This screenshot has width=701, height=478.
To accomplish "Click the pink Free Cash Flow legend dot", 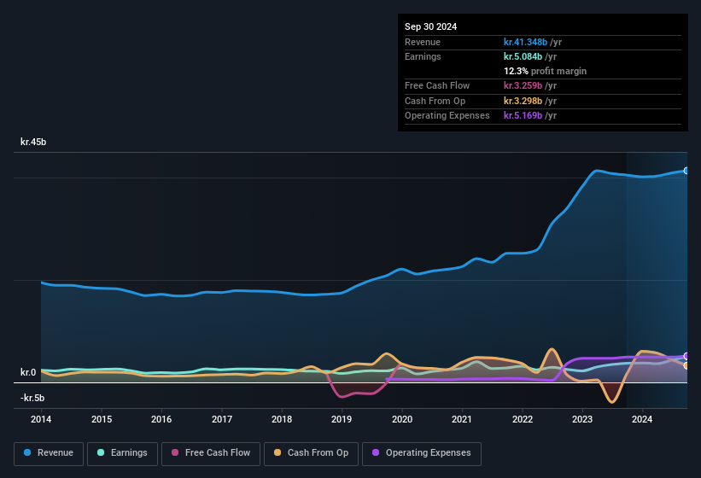I will [175, 453].
